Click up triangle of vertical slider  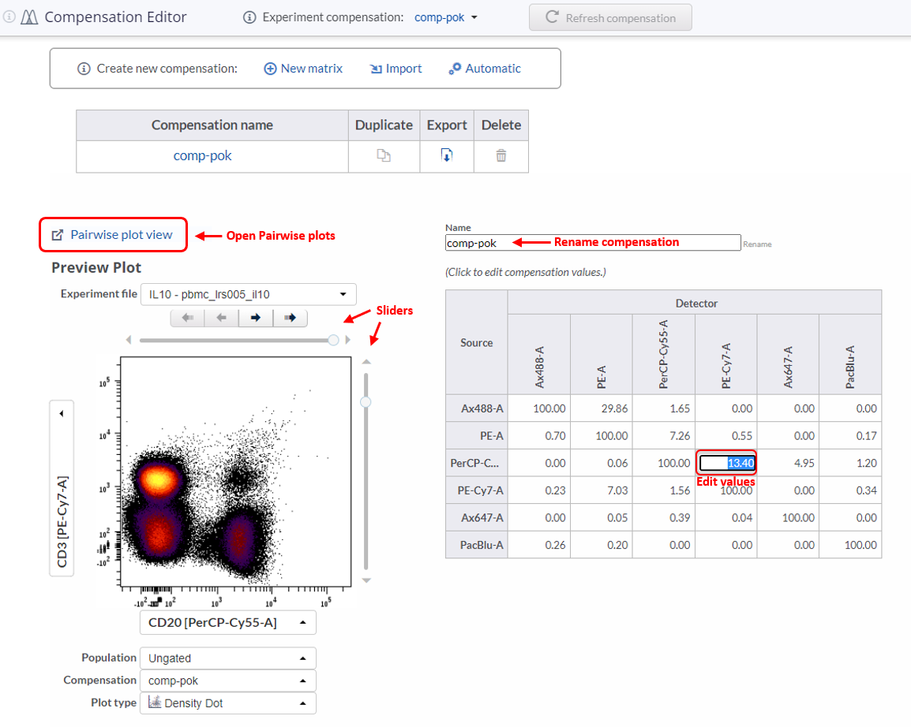point(366,362)
